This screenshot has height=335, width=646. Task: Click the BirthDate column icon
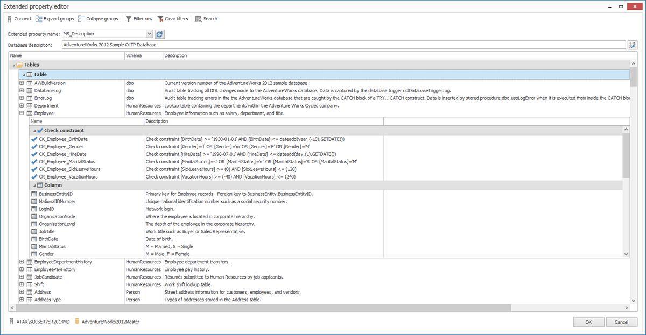click(34, 239)
